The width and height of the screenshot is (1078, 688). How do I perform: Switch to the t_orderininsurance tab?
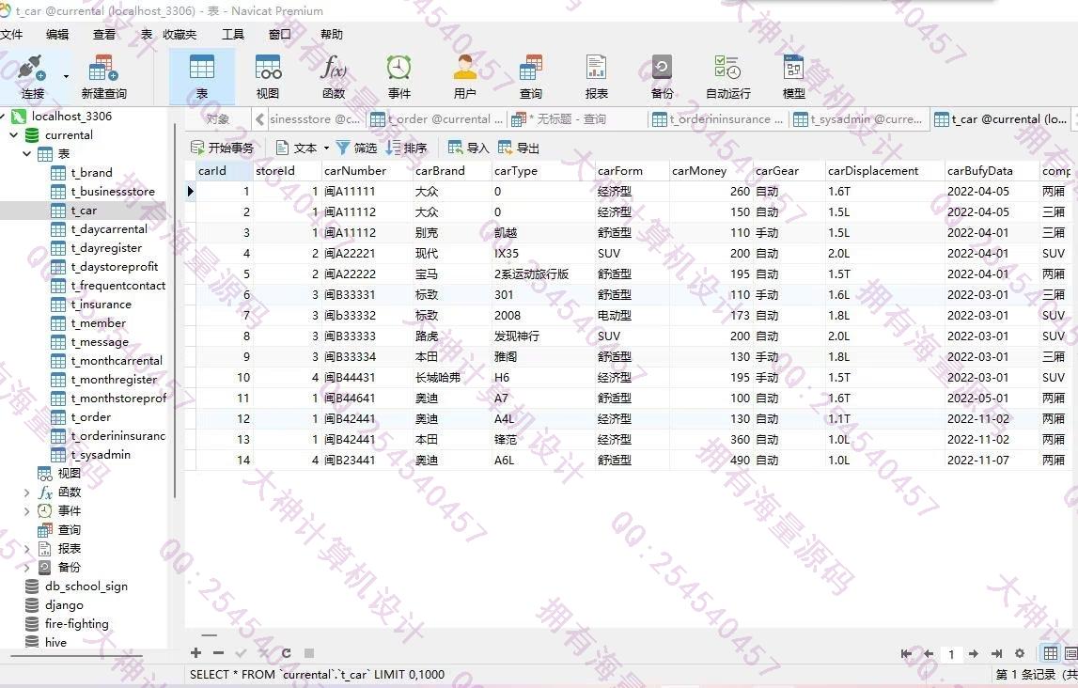[718, 119]
